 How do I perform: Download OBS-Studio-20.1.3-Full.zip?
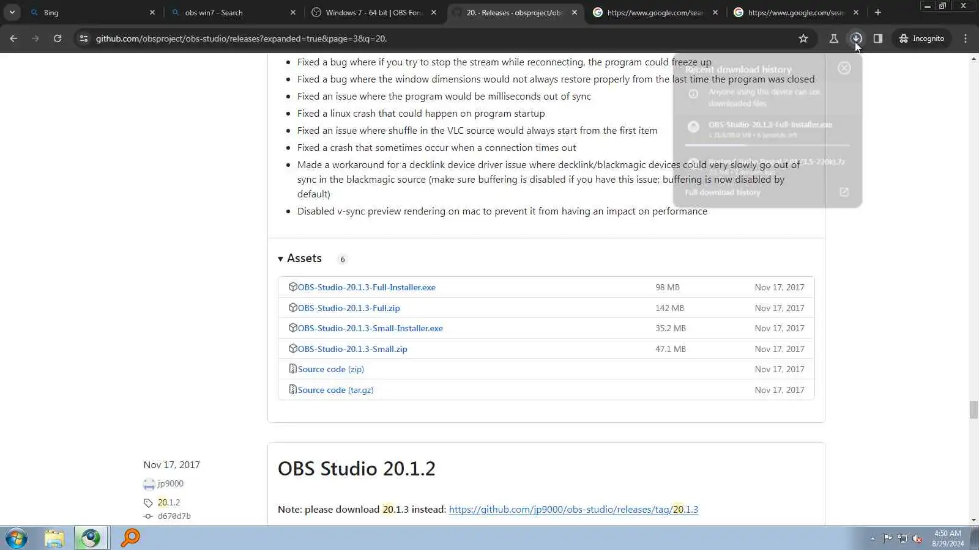pyautogui.click(x=349, y=308)
